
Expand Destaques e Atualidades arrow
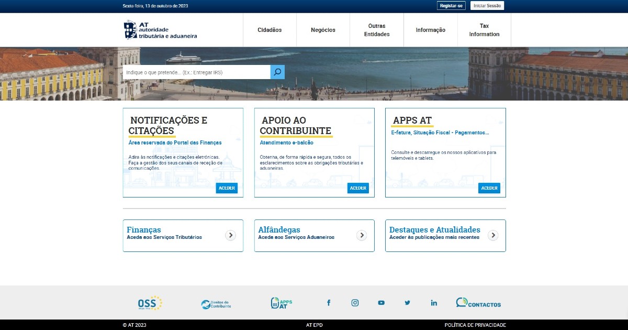pyautogui.click(x=493, y=236)
